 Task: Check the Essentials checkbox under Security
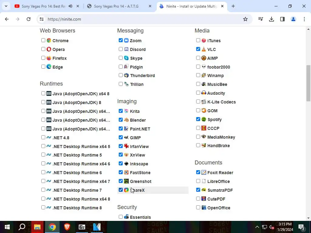click(x=121, y=217)
